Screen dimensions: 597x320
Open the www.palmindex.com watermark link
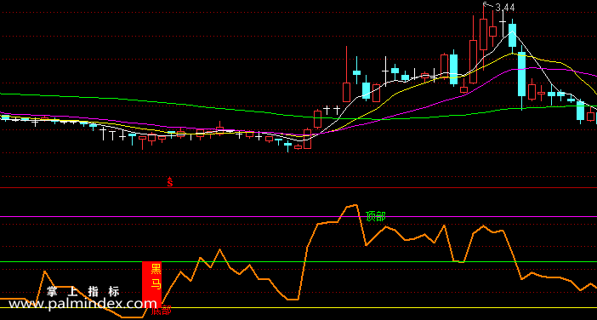point(82,304)
